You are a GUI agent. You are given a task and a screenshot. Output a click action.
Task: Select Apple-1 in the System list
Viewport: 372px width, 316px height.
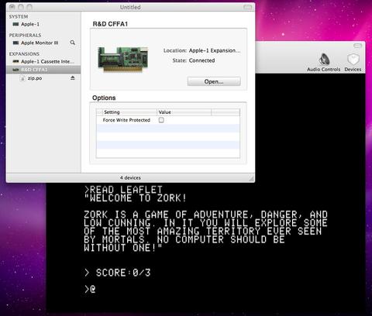(43, 24)
